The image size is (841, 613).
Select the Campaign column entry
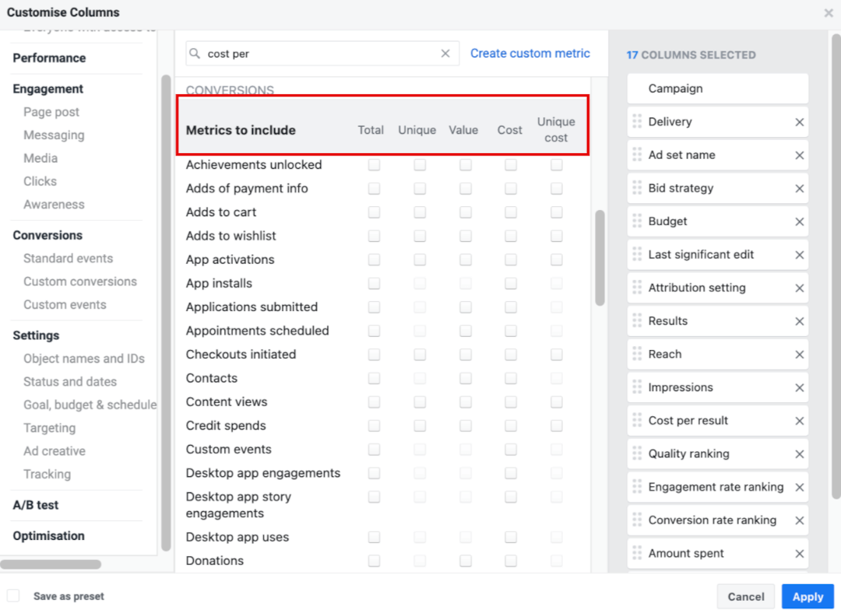pyautogui.click(x=718, y=89)
